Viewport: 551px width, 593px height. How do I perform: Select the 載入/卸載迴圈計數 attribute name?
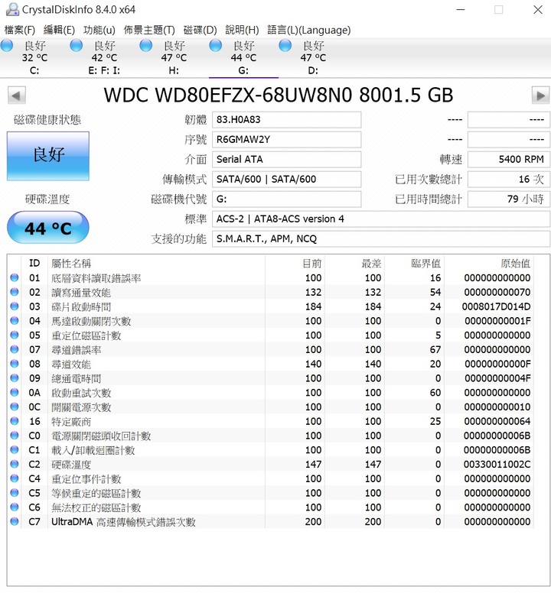(x=93, y=451)
